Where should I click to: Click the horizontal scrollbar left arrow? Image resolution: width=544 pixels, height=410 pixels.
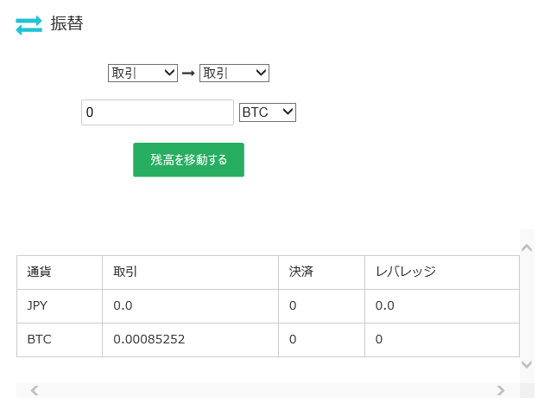35,391
